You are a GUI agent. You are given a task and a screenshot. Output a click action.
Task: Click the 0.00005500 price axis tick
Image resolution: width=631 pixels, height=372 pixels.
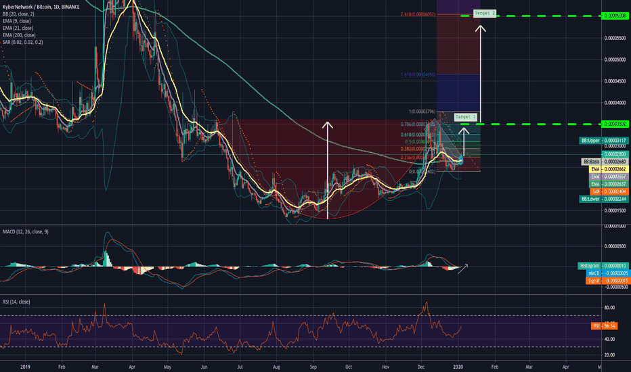coord(615,38)
